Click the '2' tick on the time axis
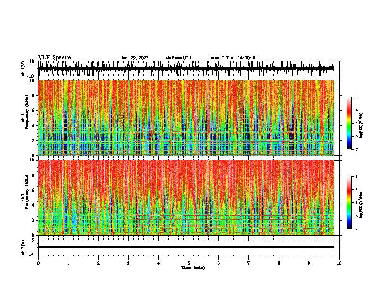 coord(98,263)
